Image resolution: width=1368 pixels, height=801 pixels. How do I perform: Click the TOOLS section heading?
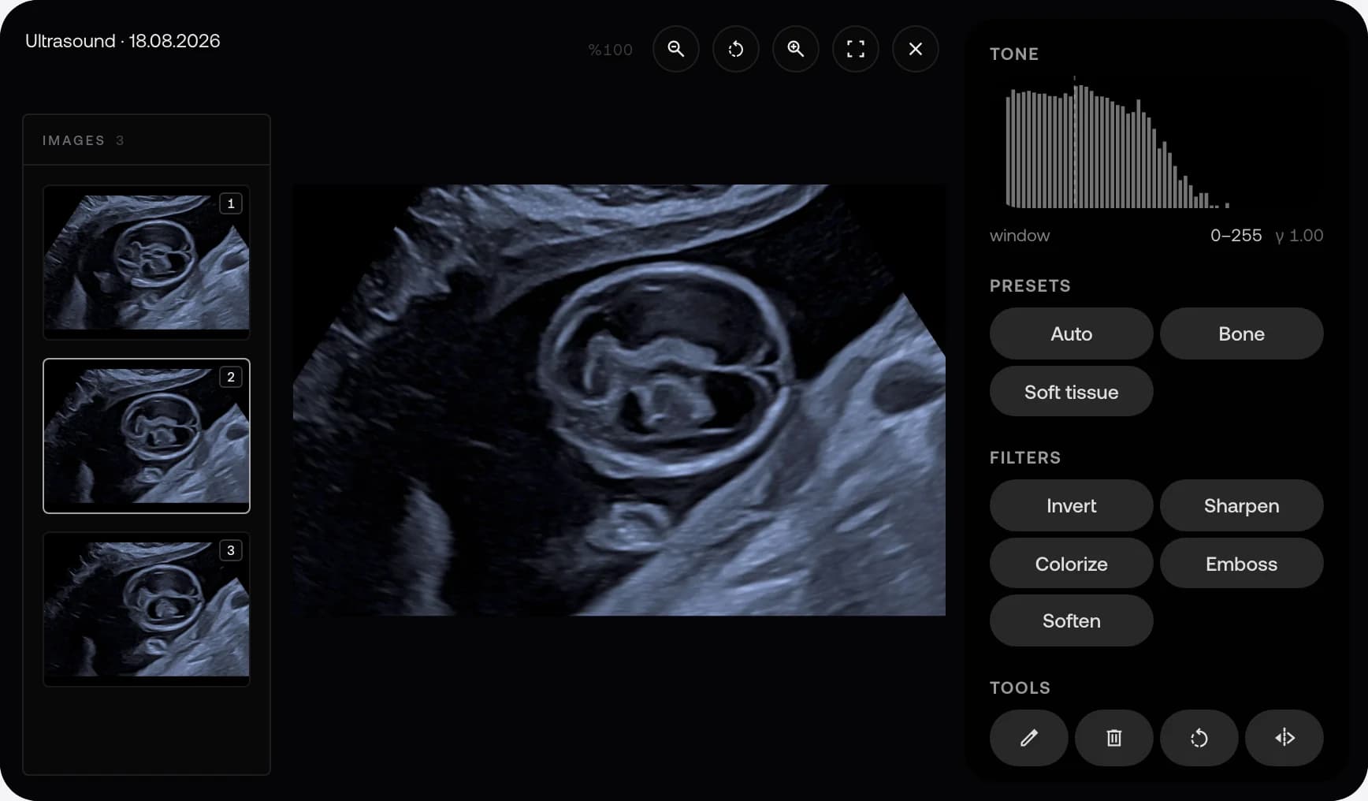click(1020, 687)
